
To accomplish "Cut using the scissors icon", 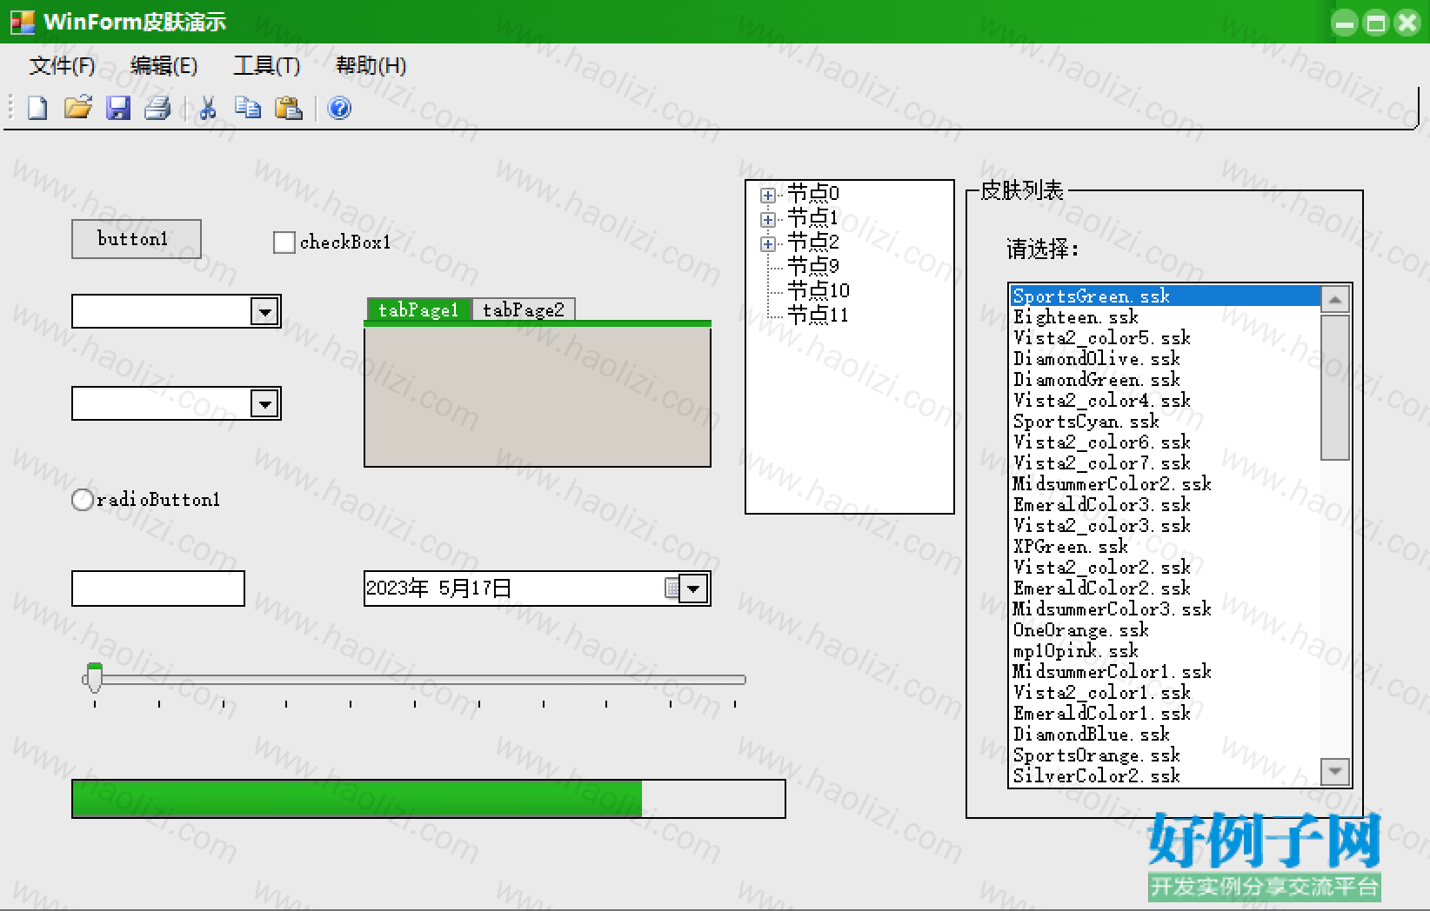I will [x=207, y=108].
